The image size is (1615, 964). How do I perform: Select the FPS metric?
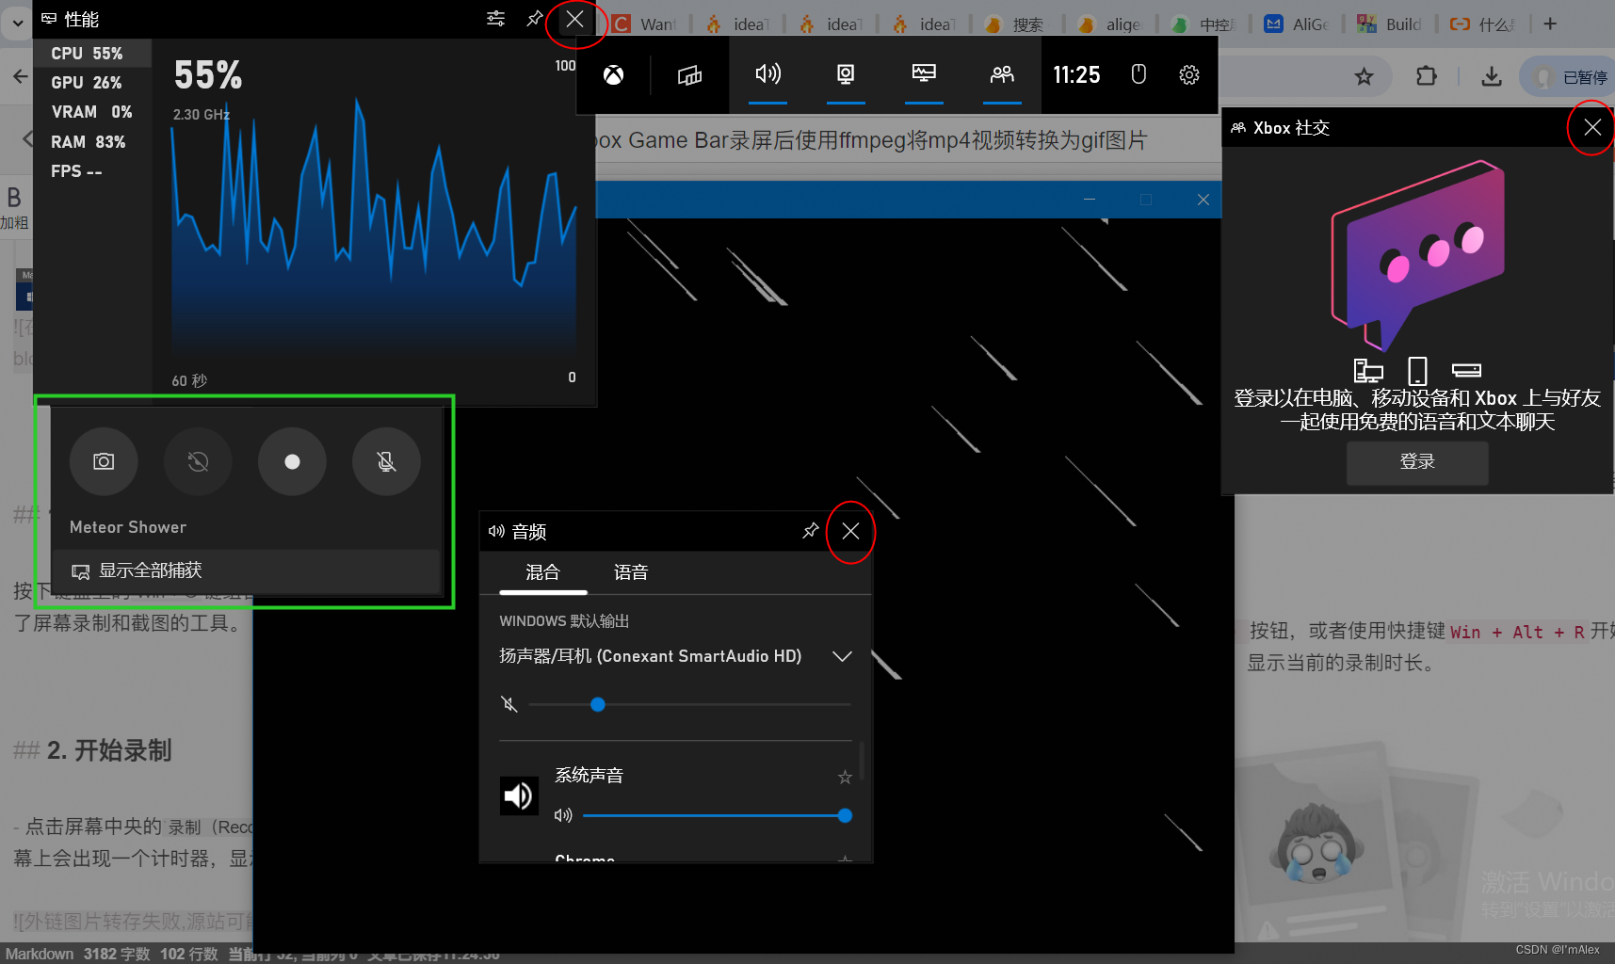tap(92, 171)
